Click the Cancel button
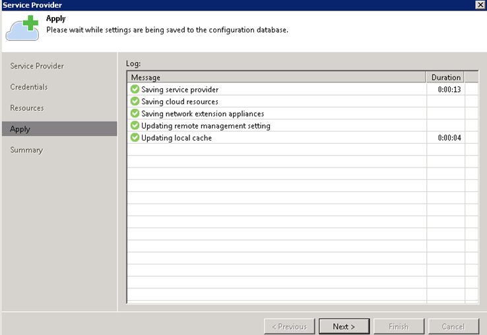487x335 pixels. 453,326
